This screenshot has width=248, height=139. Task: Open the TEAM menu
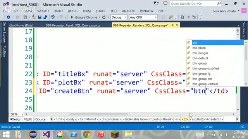(86, 11)
